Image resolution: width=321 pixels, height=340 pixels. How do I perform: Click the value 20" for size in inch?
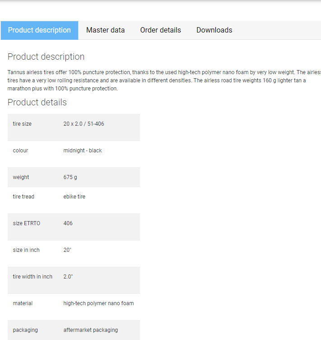(x=67, y=250)
